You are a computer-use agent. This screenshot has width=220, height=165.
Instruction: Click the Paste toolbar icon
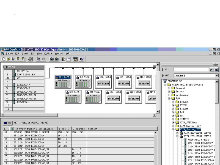click(x=43, y=59)
